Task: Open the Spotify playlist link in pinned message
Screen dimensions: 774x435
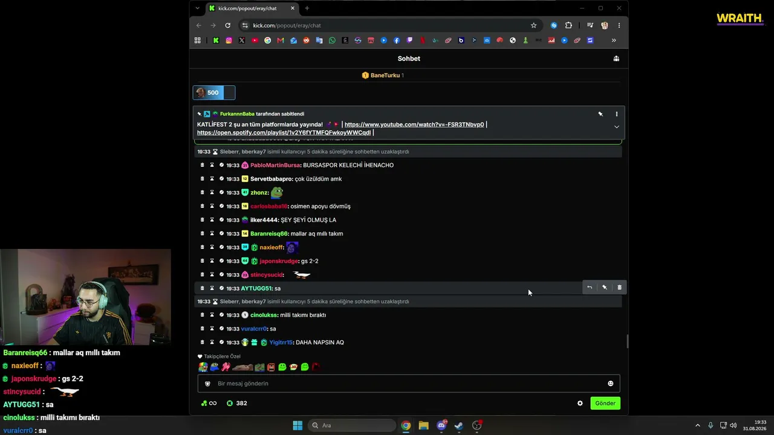Action: coord(284,133)
